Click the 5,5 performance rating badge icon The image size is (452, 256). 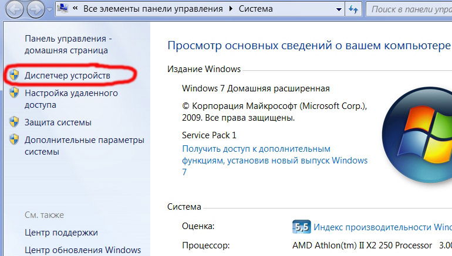[x=302, y=227]
